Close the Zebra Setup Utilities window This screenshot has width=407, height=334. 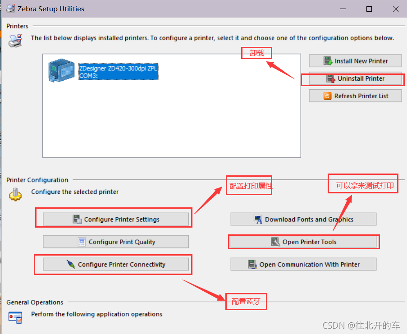click(x=395, y=9)
